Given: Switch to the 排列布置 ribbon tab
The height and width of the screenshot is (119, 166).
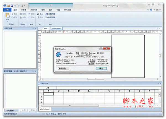Looking at the screenshot, I should (68, 10).
